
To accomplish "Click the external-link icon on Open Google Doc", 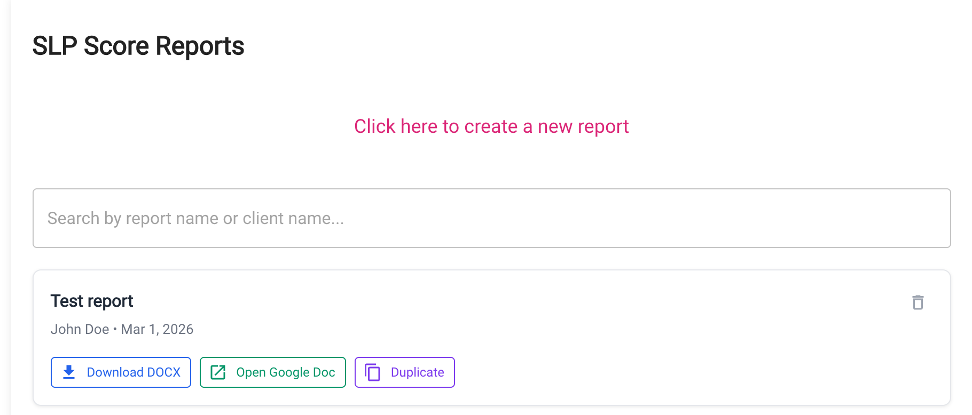I will pyautogui.click(x=218, y=372).
